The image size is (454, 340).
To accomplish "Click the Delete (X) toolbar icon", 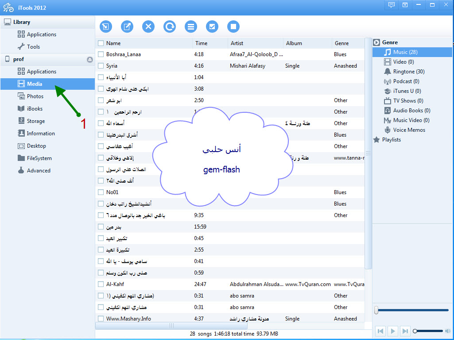I will (x=148, y=27).
